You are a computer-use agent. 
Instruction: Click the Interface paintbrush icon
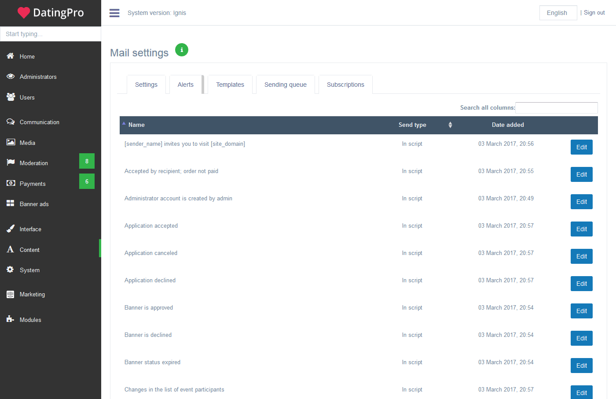11,229
